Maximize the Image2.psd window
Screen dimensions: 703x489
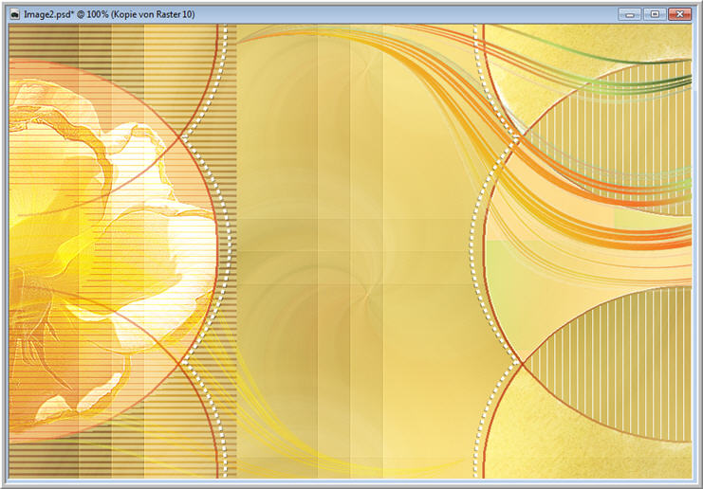(655, 14)
